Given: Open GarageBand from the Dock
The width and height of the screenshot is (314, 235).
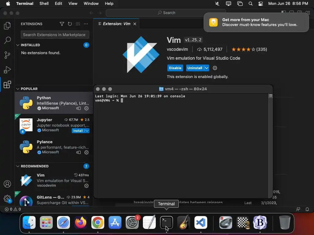Looking at the screenshot, I should (184, 222).
